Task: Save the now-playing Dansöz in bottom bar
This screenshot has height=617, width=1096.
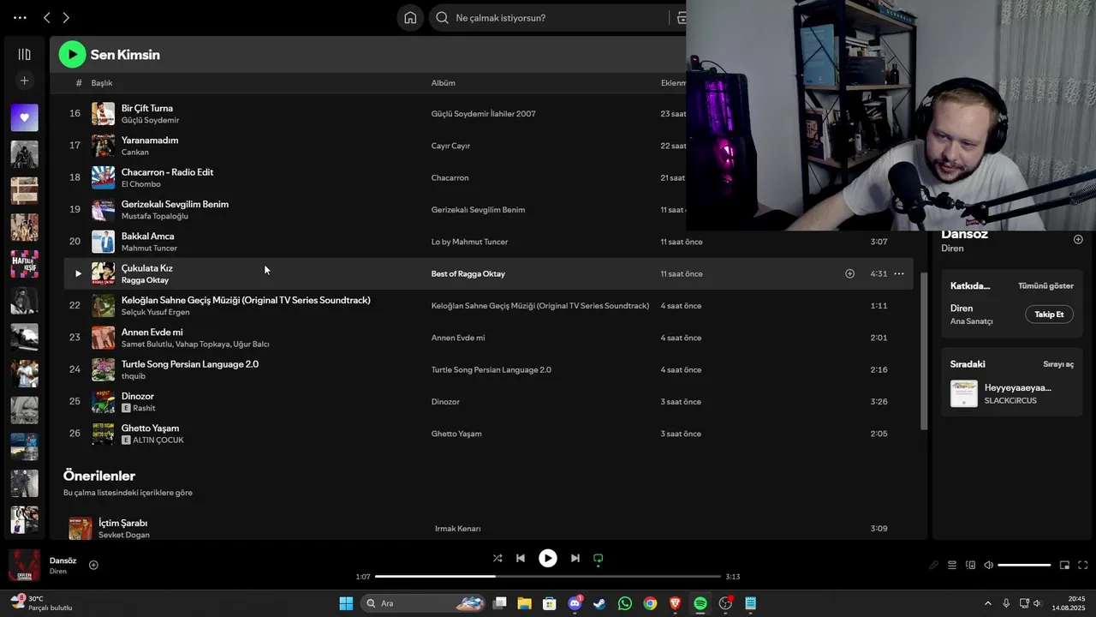Action: point(93,565)
